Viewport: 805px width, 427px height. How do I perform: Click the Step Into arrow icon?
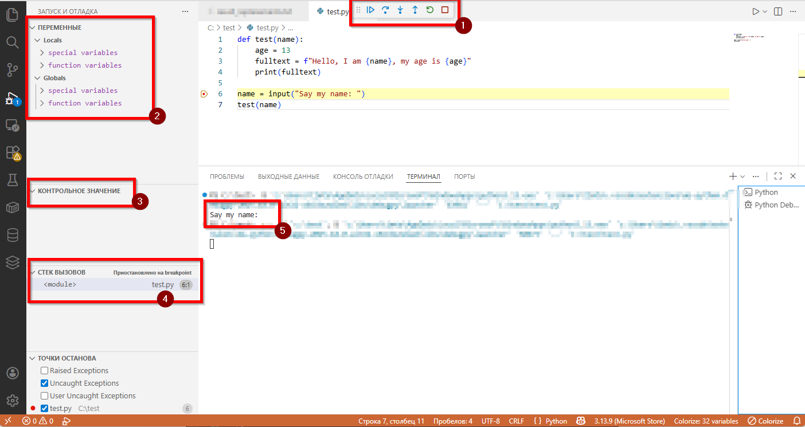click(x=400, y=10)
